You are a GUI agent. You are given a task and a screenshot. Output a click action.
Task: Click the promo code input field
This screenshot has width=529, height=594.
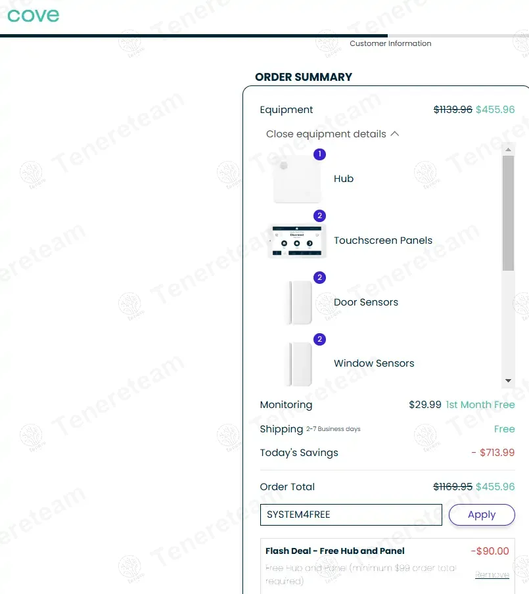point(351,515)
